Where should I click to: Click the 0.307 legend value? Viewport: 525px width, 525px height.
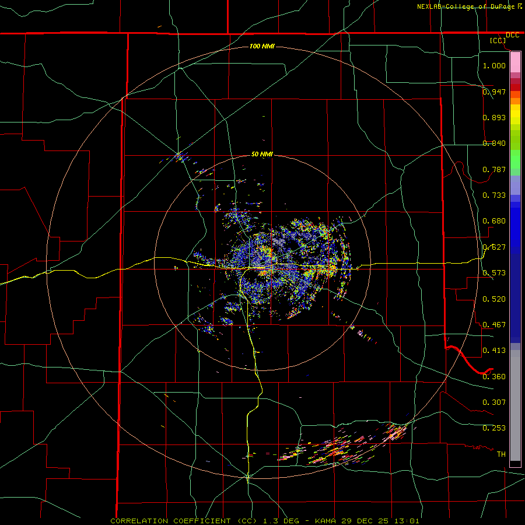pyautogui.click(x=494, y=402)
